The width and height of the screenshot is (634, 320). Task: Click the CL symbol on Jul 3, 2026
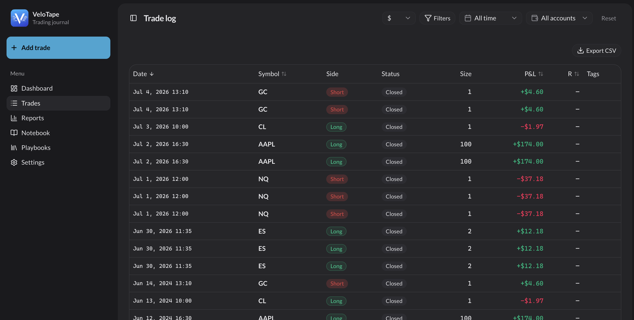click(262, 127)
